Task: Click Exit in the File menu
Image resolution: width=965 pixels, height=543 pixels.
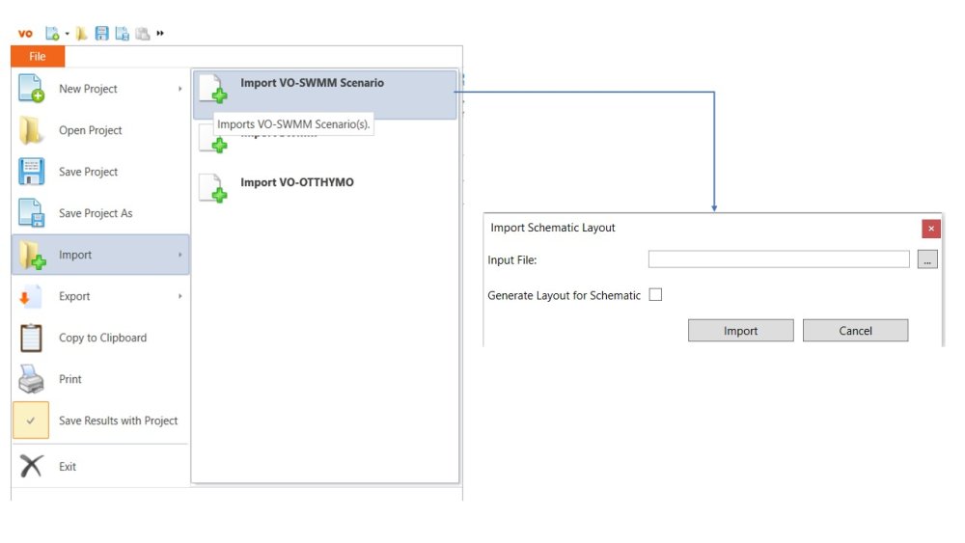Action: click(x=100, y=466)
